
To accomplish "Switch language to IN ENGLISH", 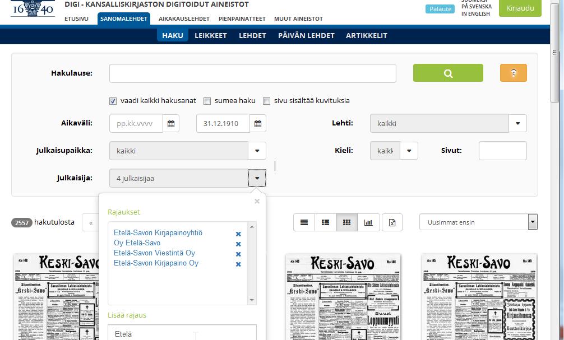I will tap(475, 13).
